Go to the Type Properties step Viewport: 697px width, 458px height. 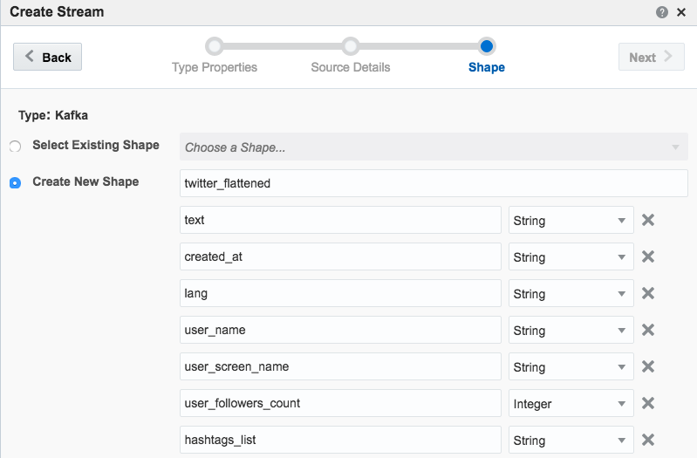coord(215,46)
